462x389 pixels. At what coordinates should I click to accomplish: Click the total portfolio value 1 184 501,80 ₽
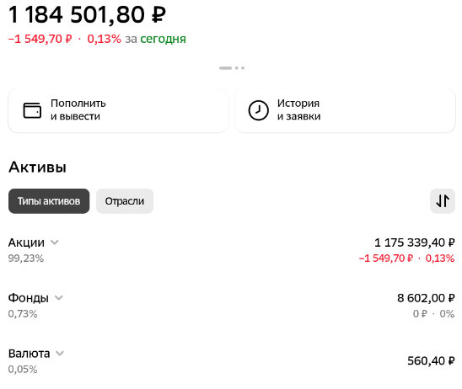[87, 14]
